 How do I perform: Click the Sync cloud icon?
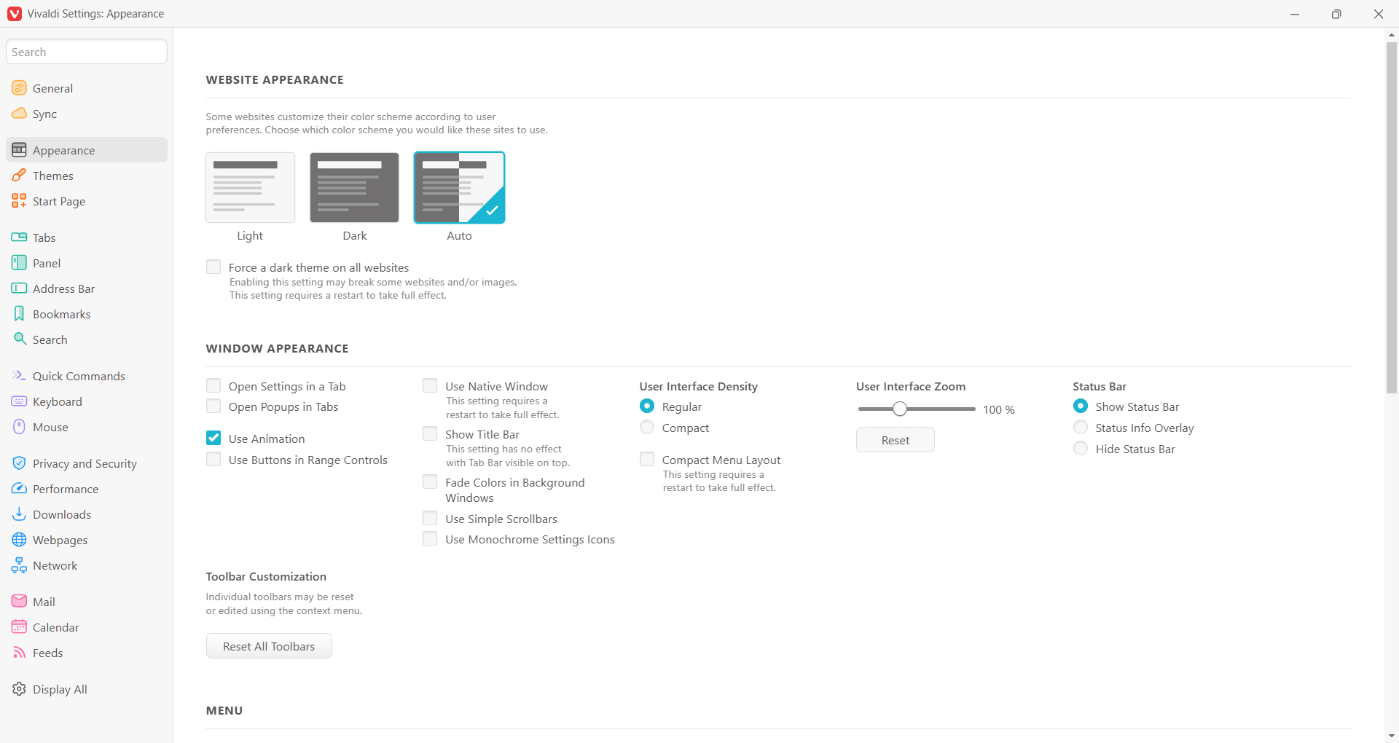coord(19,114)
